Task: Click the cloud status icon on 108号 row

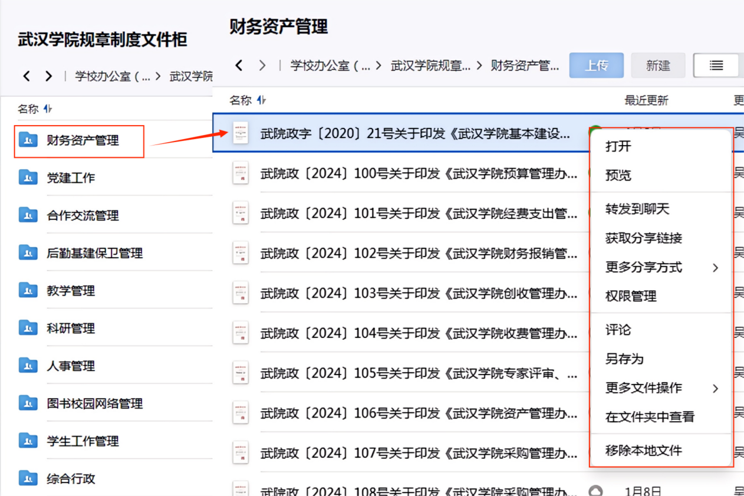Action: pyautogui.click(x=596, y=491)
